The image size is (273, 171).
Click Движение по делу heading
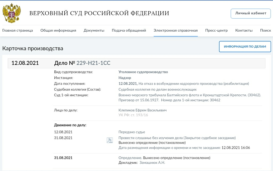coord(70,125)
